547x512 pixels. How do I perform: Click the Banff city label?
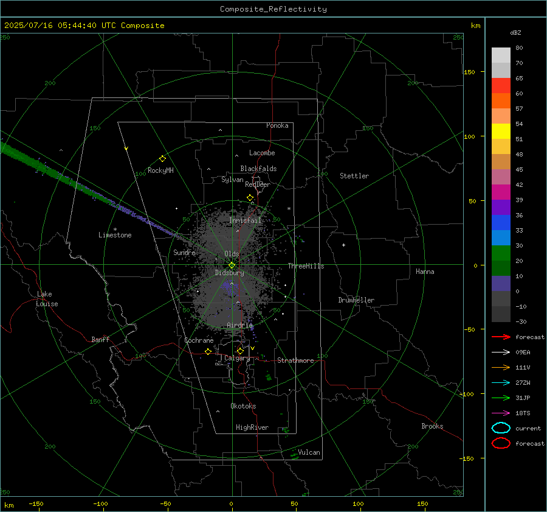coord(100,339)
